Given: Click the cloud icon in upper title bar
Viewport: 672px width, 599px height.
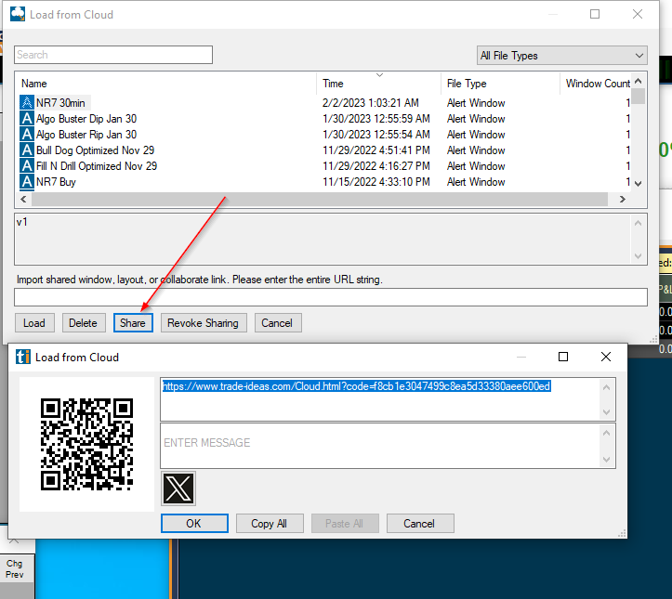Looking at the screenshot, I should pos(18,14).
